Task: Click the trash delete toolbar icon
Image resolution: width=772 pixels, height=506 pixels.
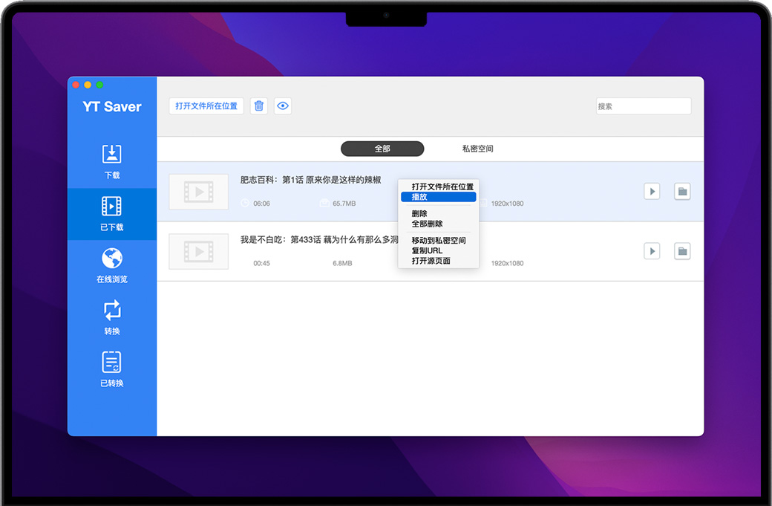Action: click(259, 106)
